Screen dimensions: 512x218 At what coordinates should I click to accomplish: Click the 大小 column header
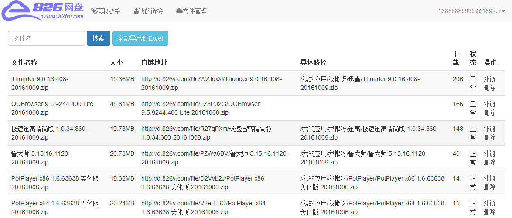pyautogui.click(x=116, y=62)
